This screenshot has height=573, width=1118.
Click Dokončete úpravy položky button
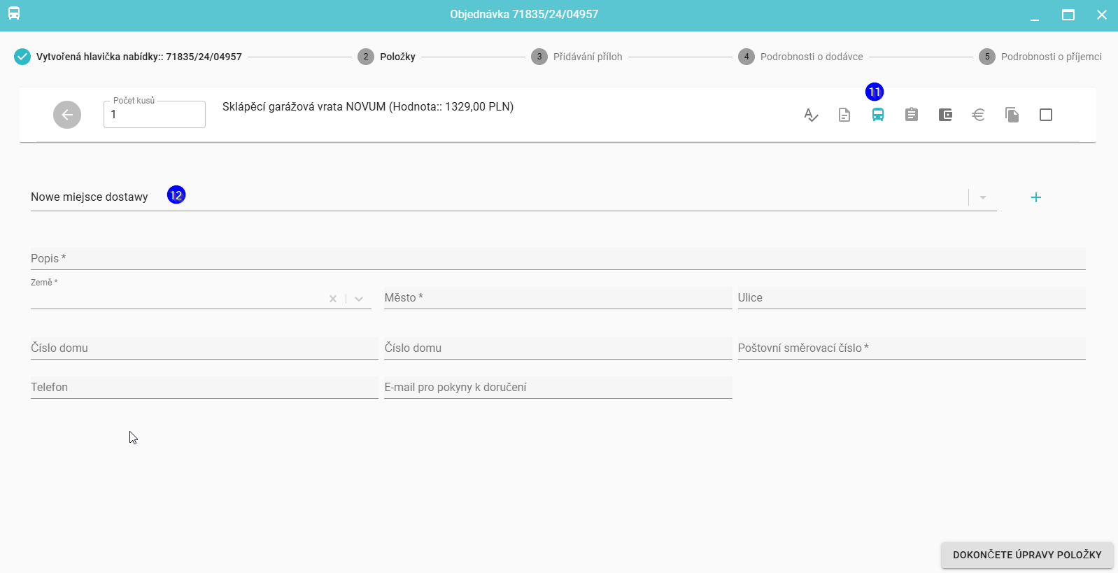pyautogui.click(x=1026, y=555)
